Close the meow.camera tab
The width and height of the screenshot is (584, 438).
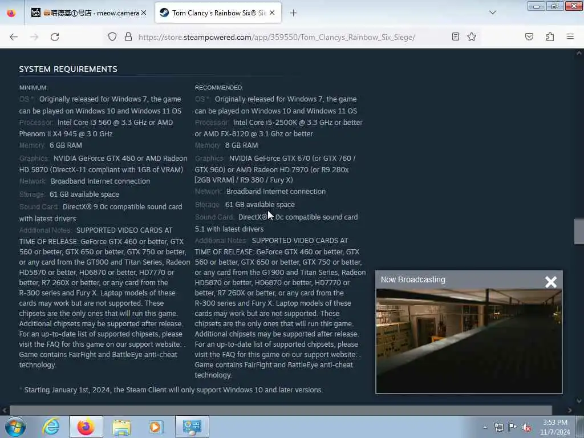coord(144,13)
